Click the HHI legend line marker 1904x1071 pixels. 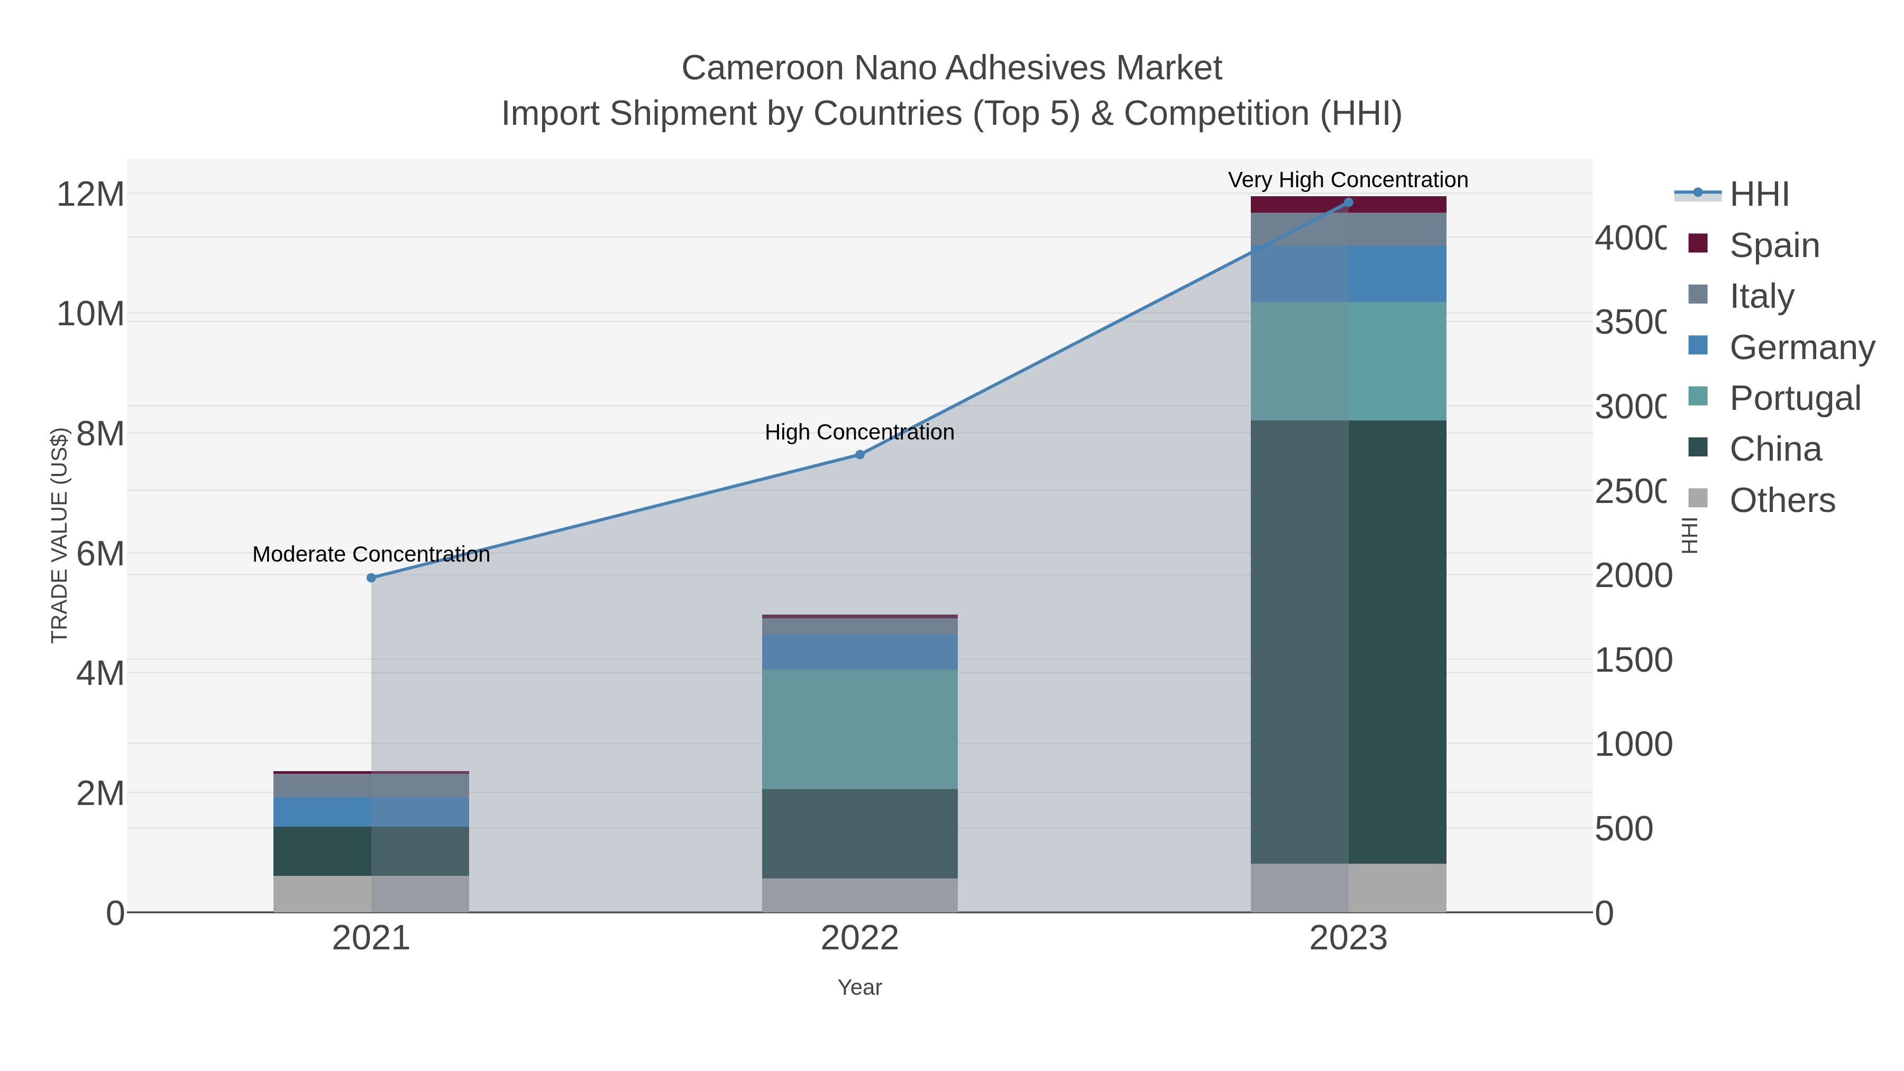click(1698, 193)
